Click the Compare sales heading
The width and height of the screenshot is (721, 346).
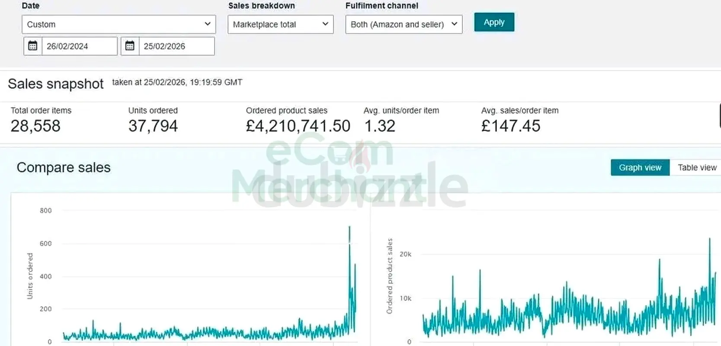click(64, 168)
